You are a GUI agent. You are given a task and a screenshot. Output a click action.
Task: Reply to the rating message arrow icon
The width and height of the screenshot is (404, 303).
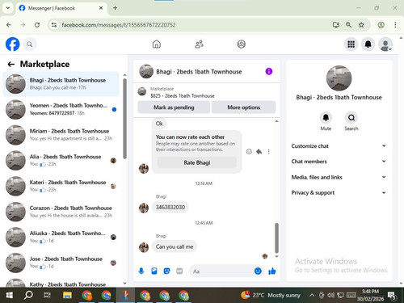[259, 152]
